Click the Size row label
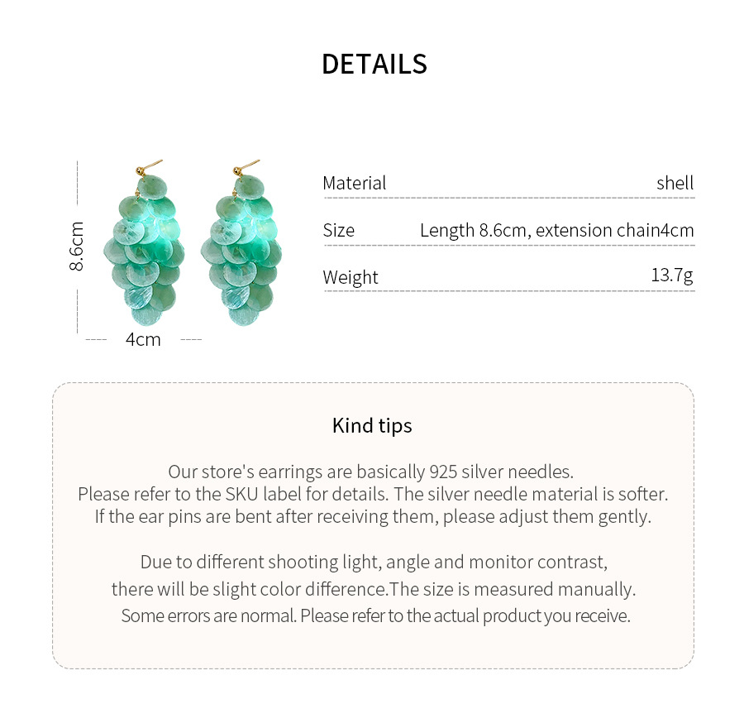The height and width of the screenshot is (704, 744). click(x=338, y=230)
